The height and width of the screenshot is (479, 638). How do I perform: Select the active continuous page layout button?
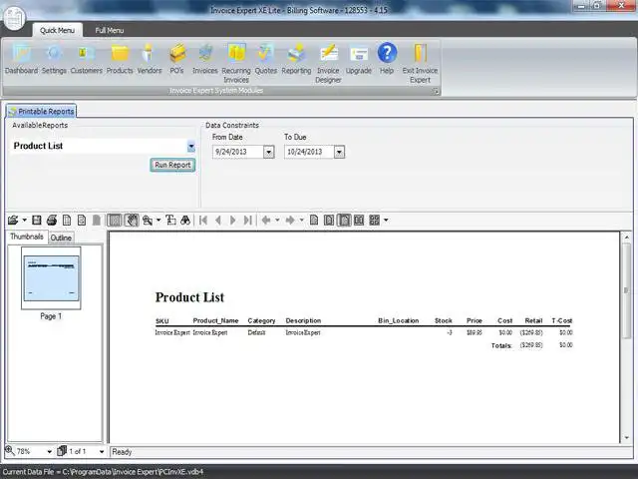(344, 221)
